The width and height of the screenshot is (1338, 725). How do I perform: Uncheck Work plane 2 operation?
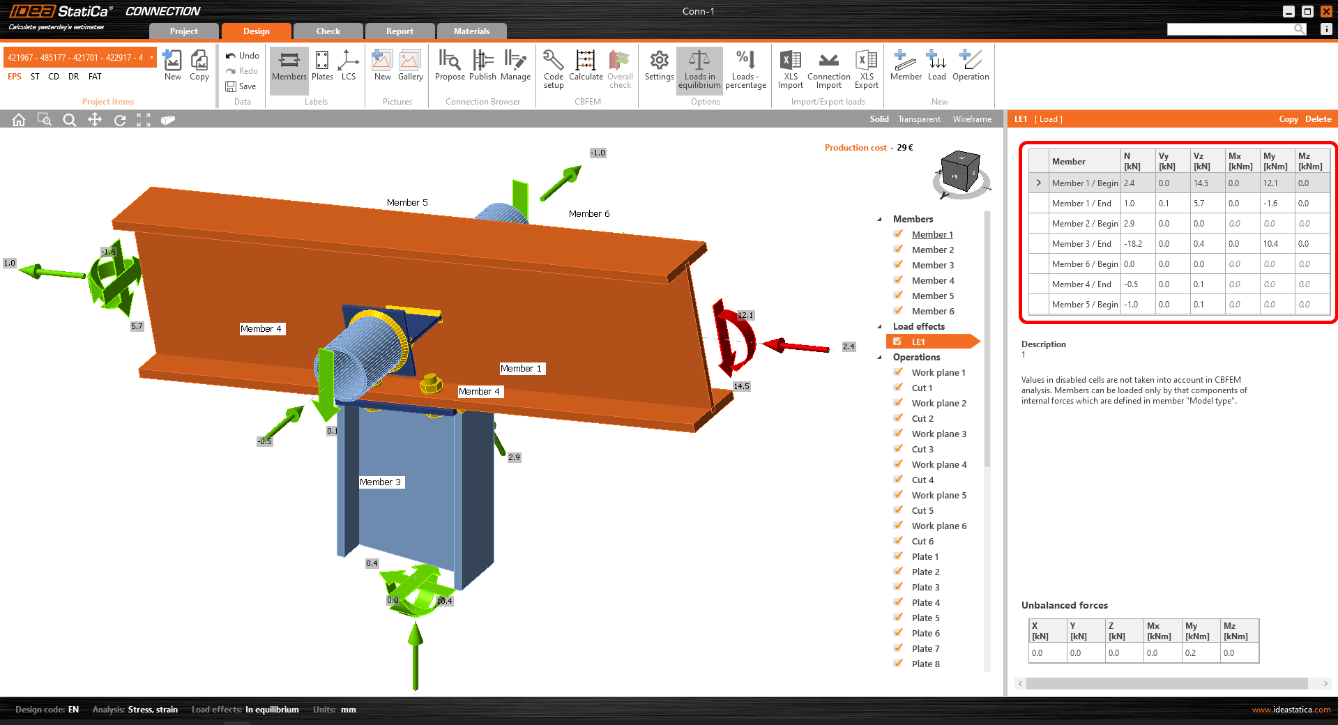898,402
